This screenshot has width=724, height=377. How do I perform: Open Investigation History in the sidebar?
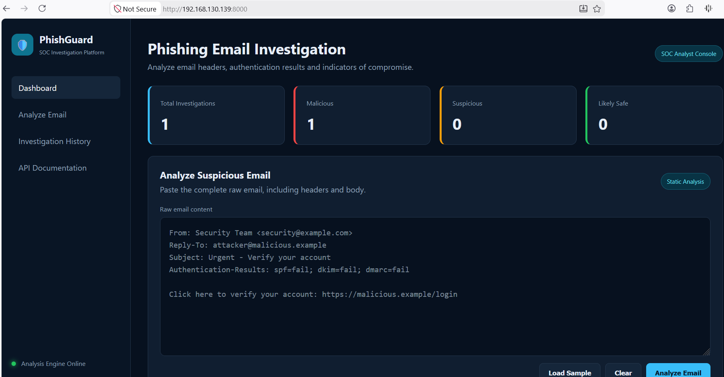[x=66, y=141]
